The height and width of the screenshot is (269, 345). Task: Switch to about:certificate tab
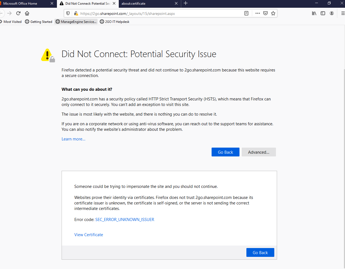pos(146,4)
